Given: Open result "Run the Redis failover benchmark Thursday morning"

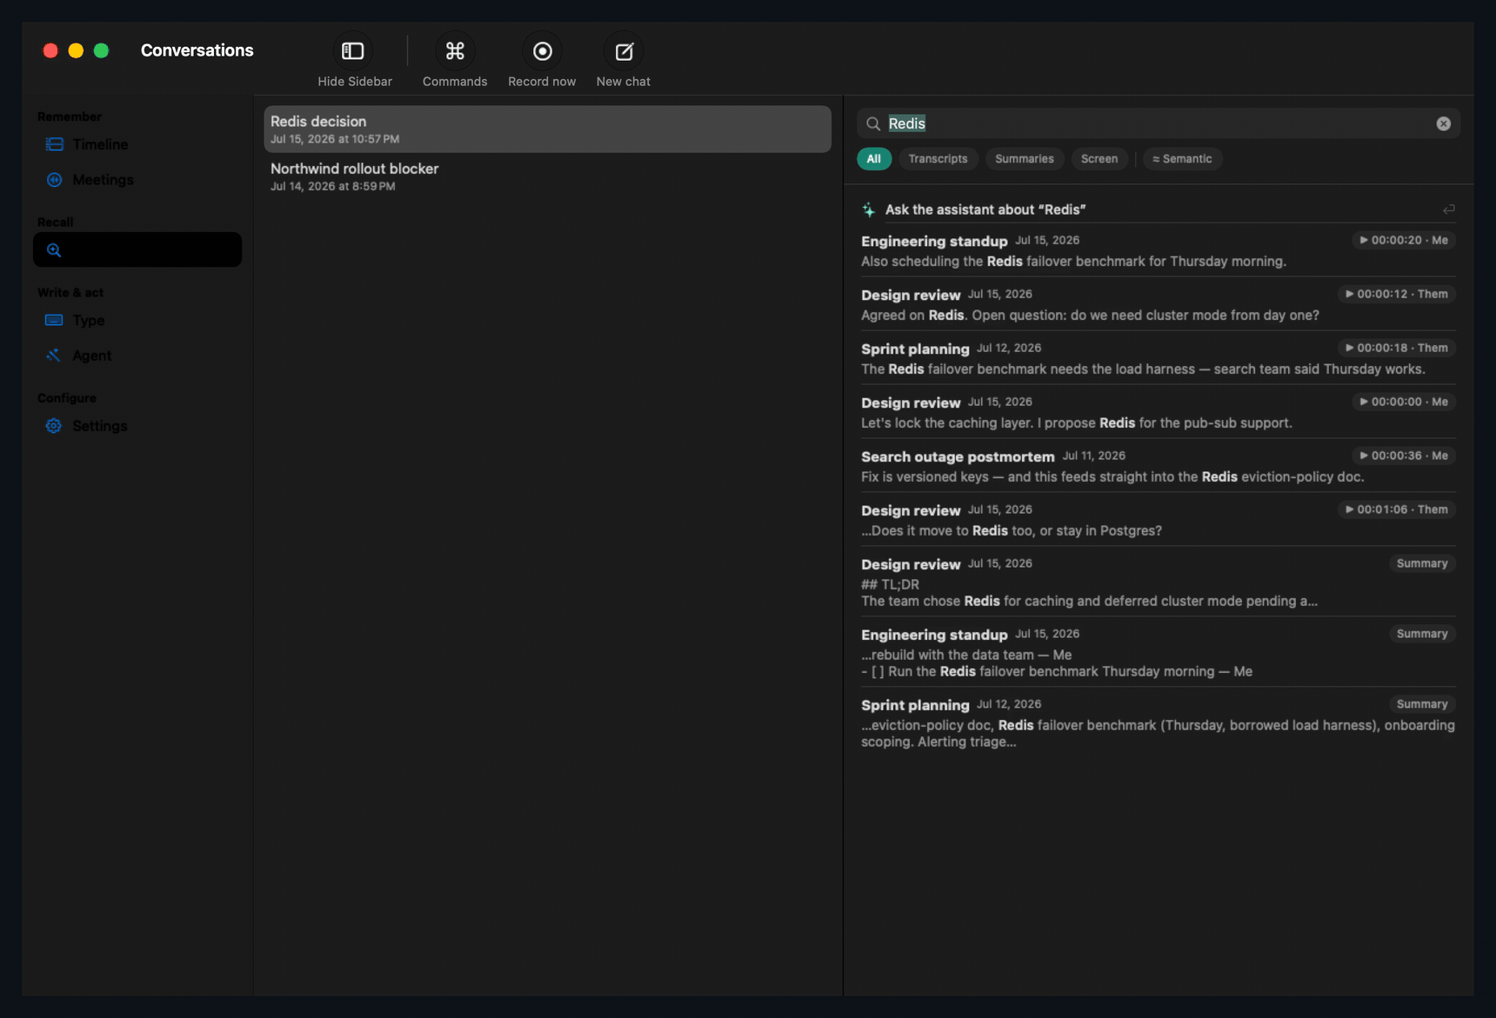Looking at the screenshot, I should click(x=1158, y=653).
